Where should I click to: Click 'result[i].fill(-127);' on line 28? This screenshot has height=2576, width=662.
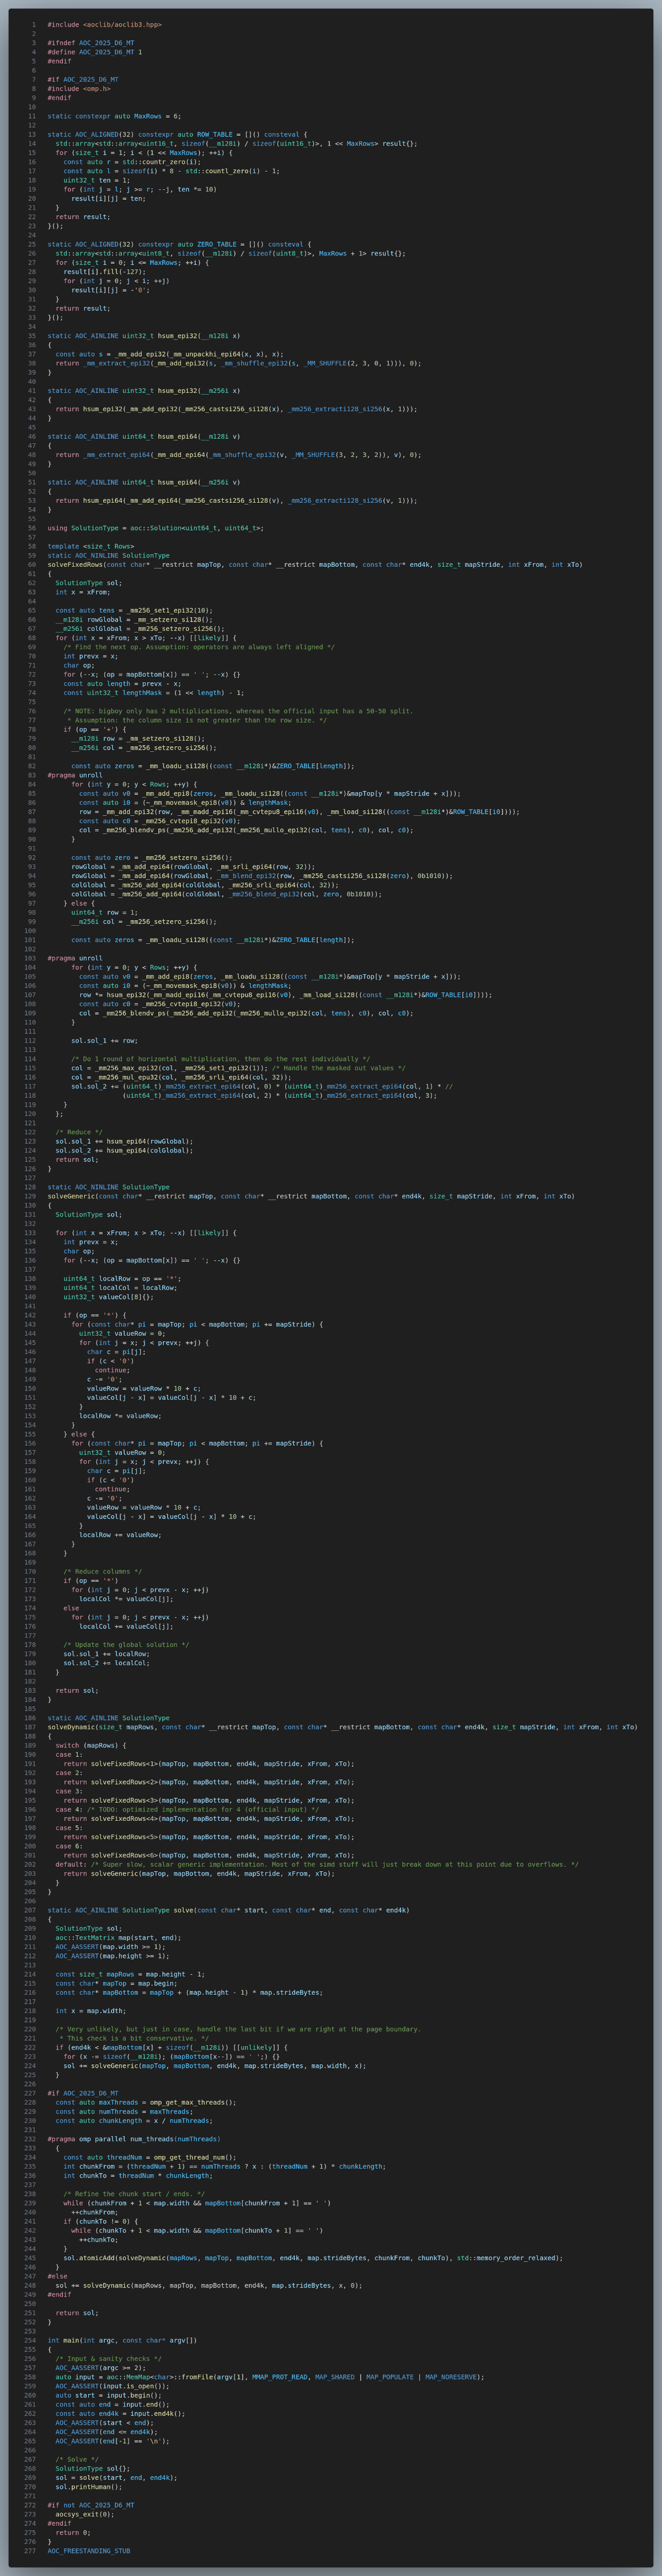click(105, 272)
